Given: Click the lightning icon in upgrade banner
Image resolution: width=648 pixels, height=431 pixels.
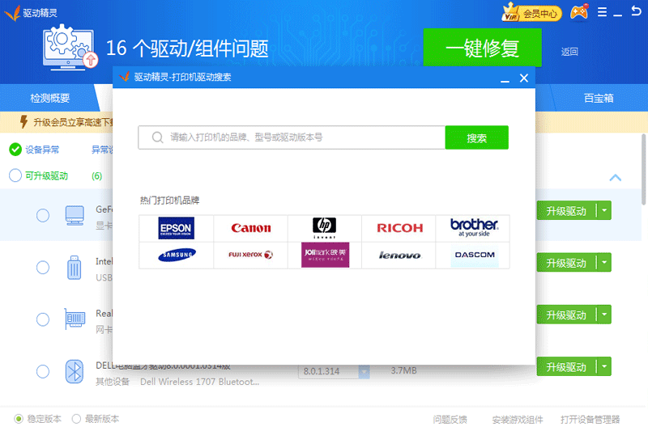Looking at the screenshot, I should [23, 121].
